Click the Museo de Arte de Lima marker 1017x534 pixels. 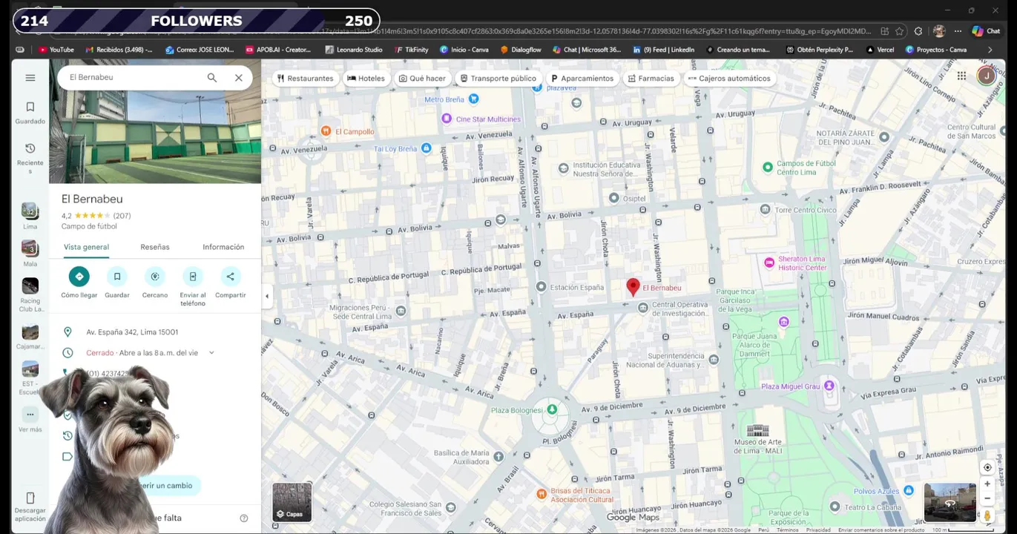click(x=758, y=431)
